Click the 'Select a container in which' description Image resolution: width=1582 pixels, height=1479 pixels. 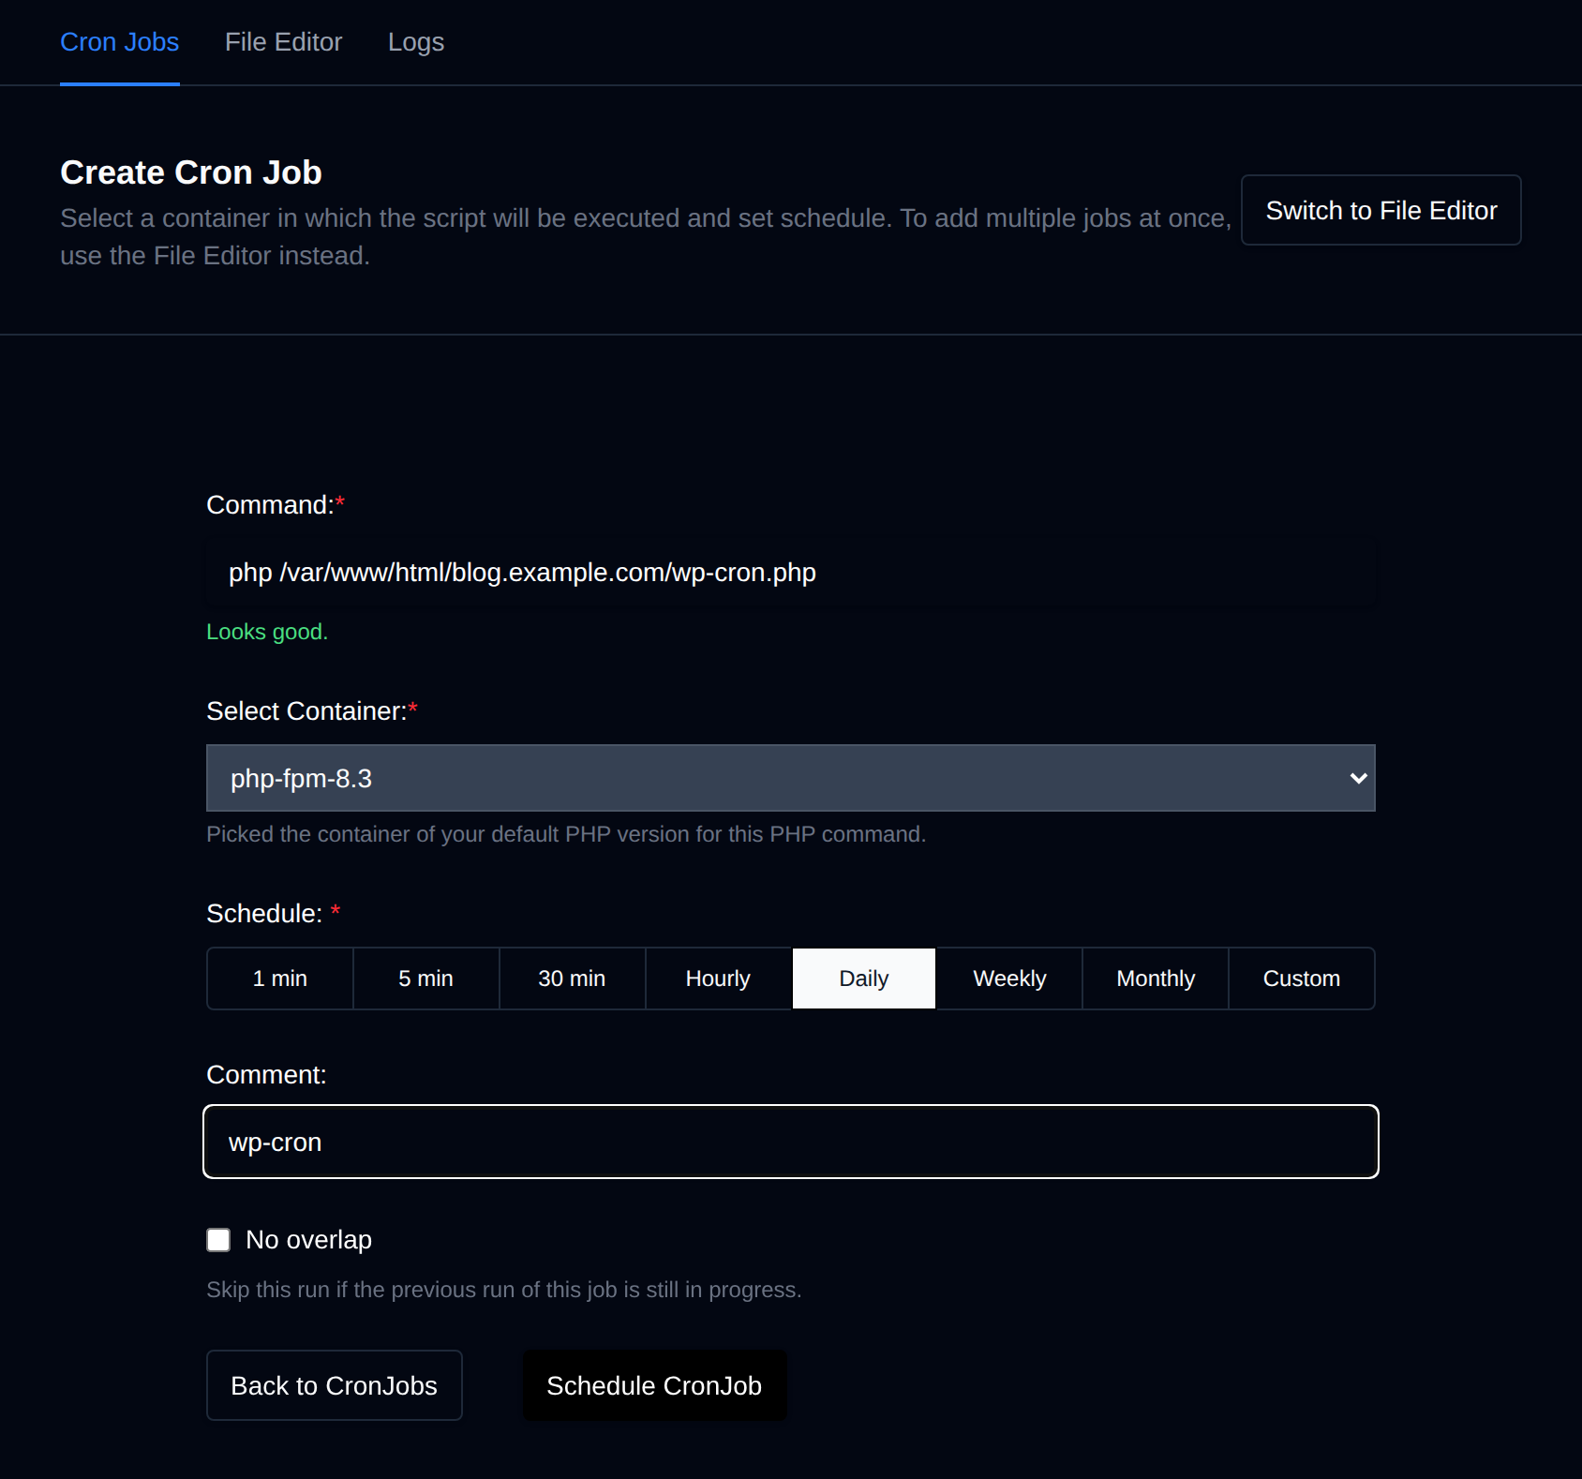[646, 236]
